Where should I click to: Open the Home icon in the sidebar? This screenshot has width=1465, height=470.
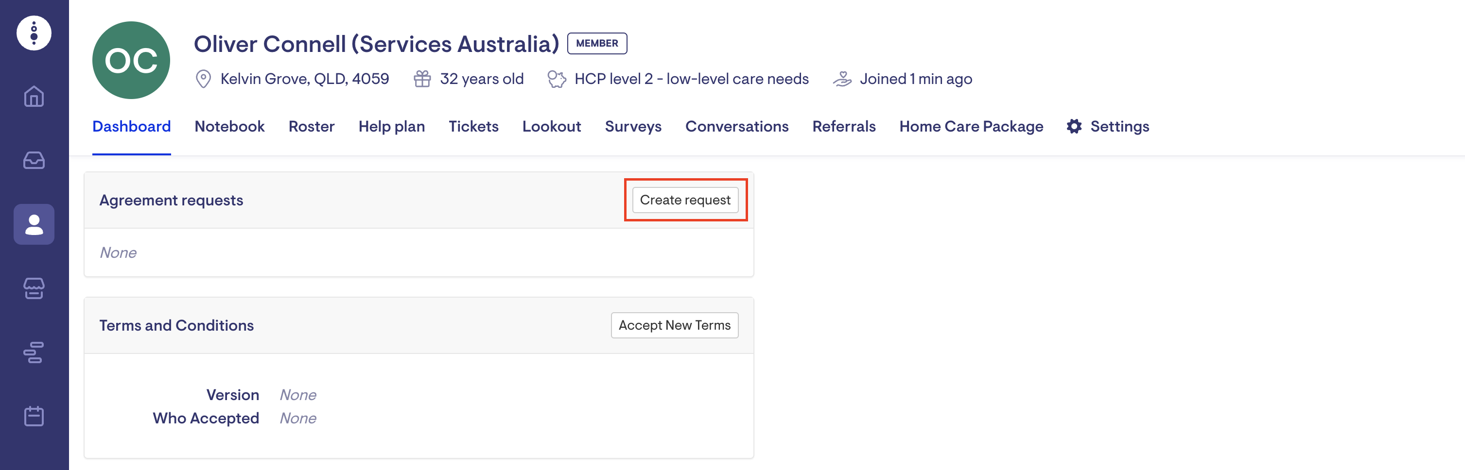(x=34, y=97)
